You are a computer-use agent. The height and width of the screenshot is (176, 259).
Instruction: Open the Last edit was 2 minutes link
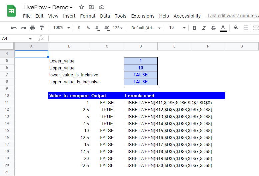233,16
